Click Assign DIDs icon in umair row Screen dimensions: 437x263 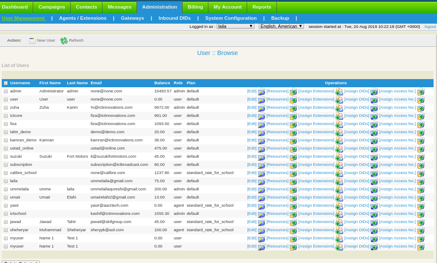coord(374,198)
